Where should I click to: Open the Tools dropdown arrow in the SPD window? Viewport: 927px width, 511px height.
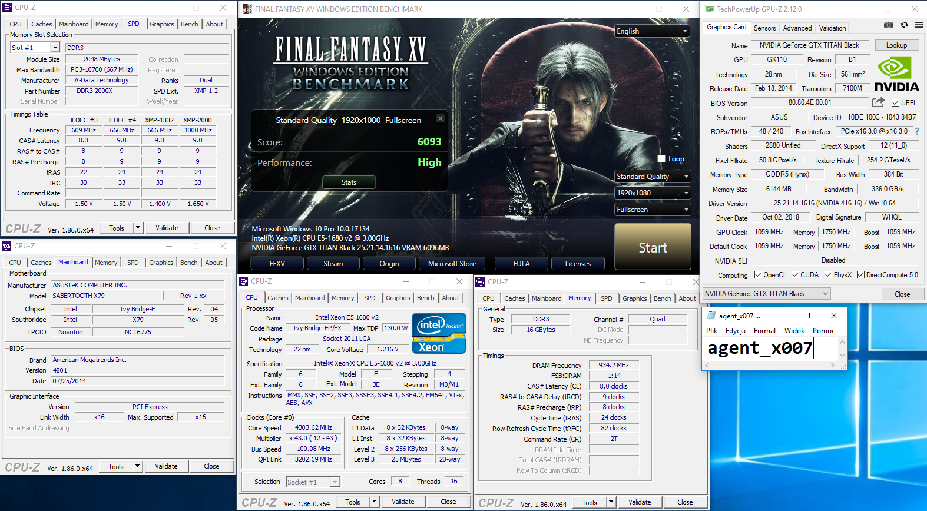pos(138,228)
